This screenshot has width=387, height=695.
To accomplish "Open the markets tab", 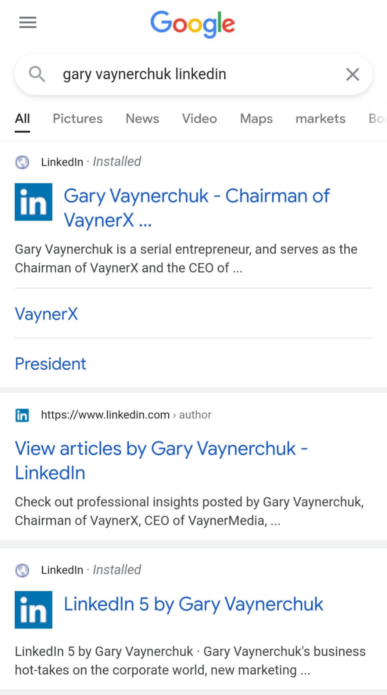I will tap(320, 118).
